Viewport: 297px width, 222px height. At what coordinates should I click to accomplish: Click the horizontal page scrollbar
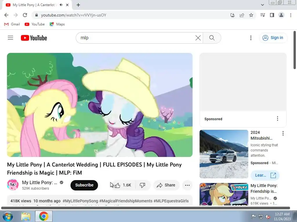tap(146, 208)
